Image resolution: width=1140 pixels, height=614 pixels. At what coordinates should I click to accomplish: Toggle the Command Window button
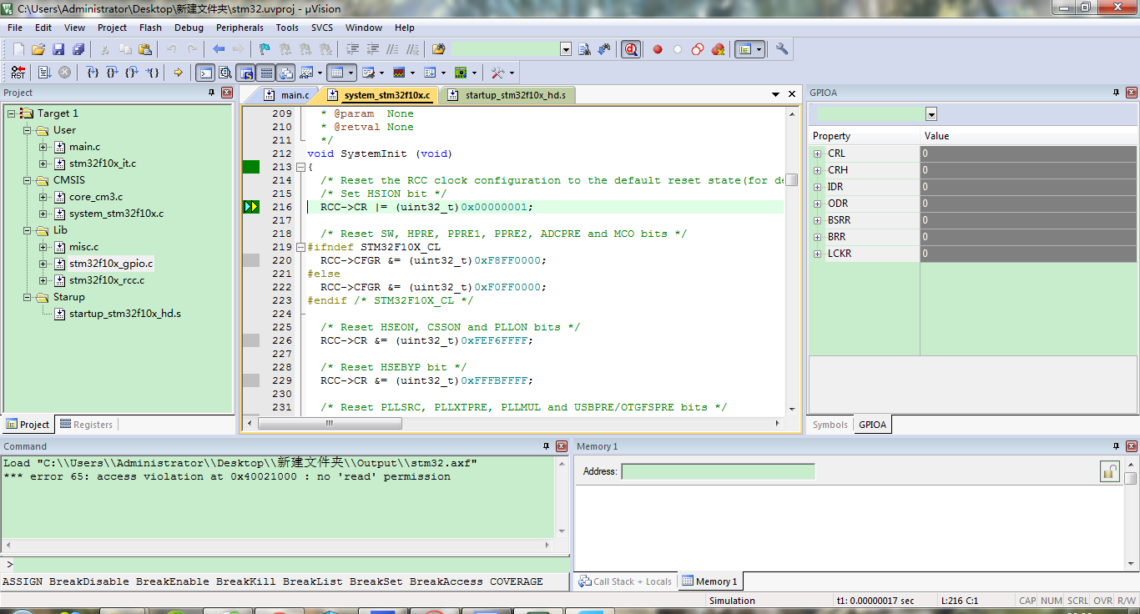tap(205, 73)
